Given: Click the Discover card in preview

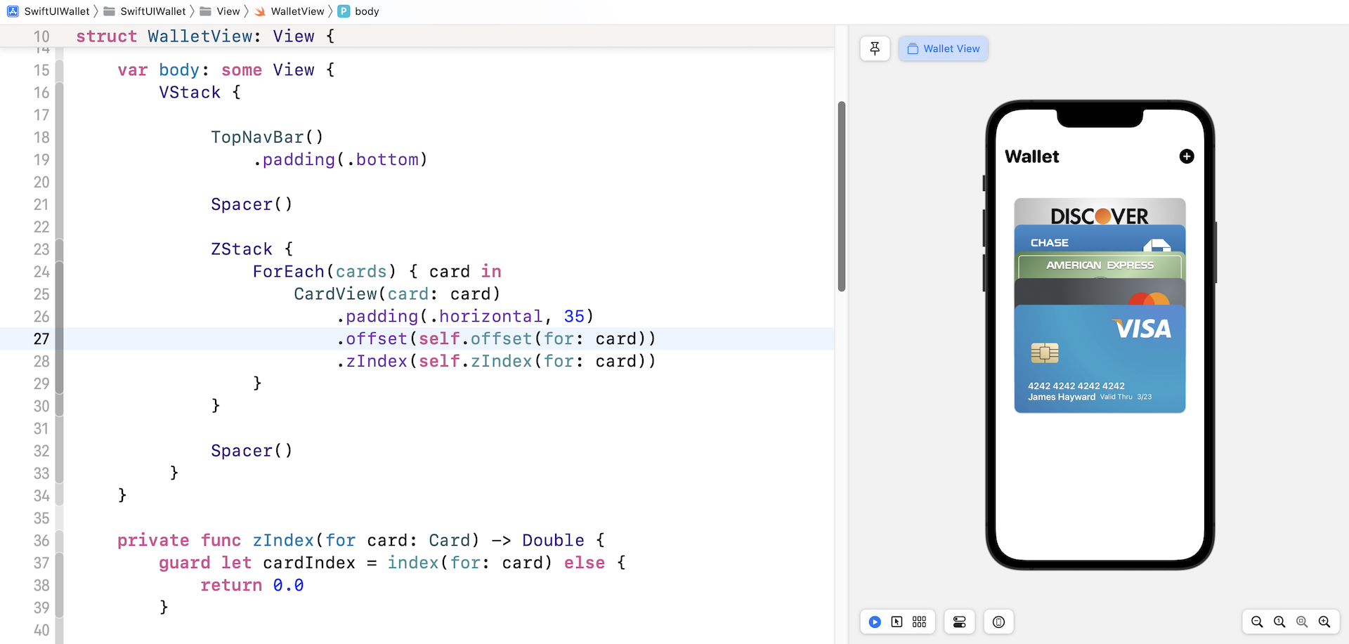Looking at the screenshot, I should pos(1100,212).
